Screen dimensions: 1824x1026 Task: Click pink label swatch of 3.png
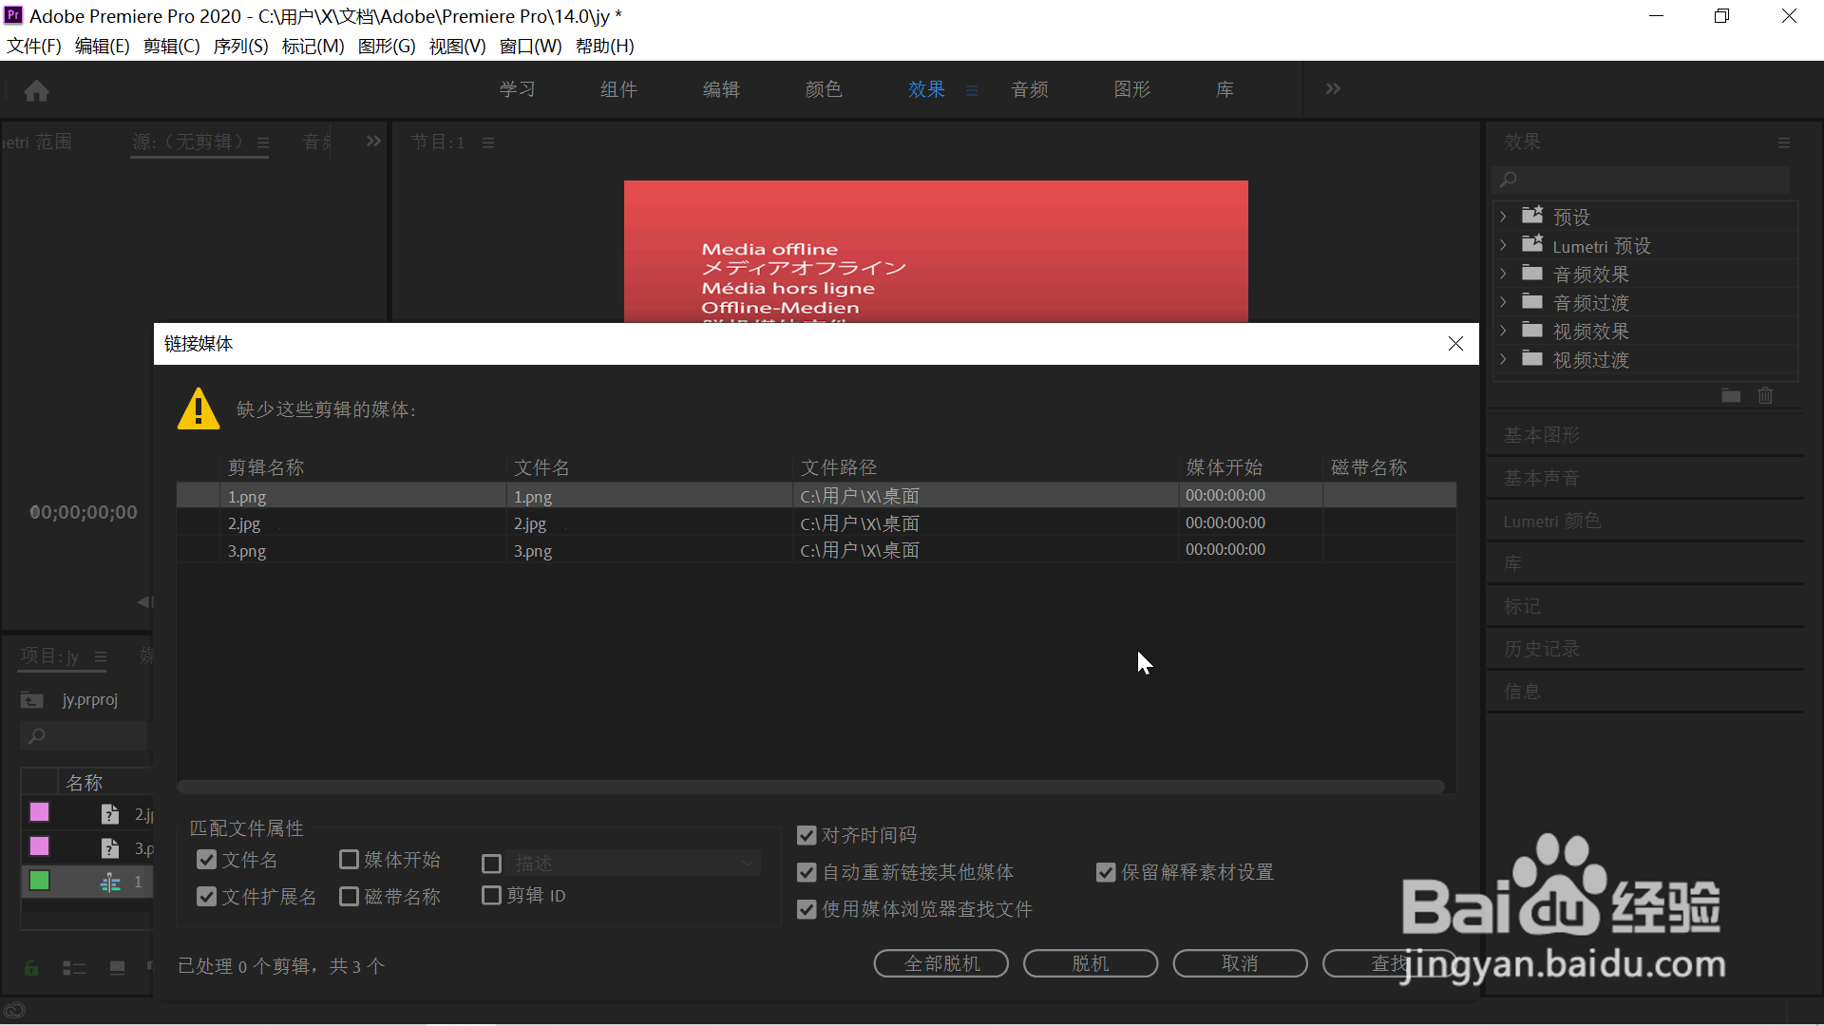point(39,846)
